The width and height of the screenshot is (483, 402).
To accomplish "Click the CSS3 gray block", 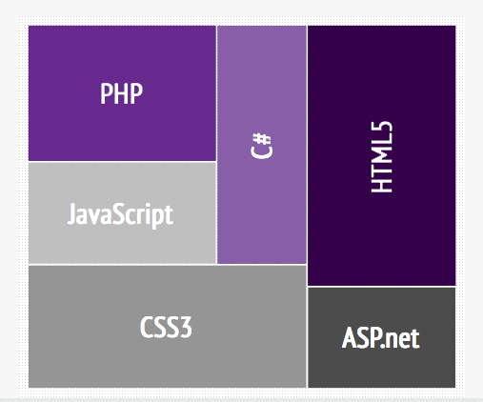I will (168, 327).
